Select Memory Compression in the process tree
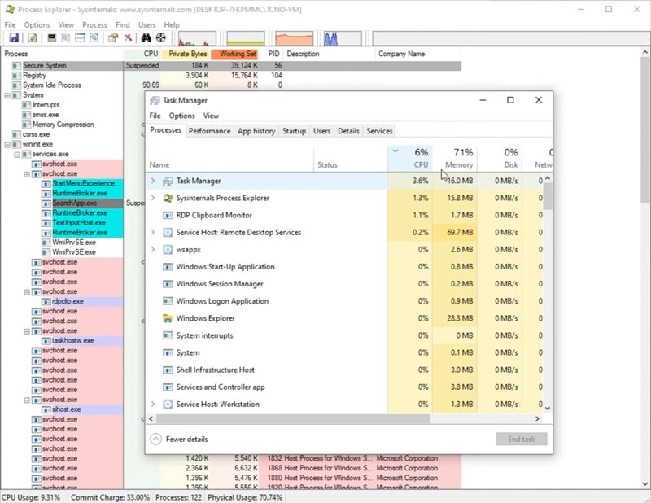This screenshot has width=651, height=503. (x=63, y=125)
